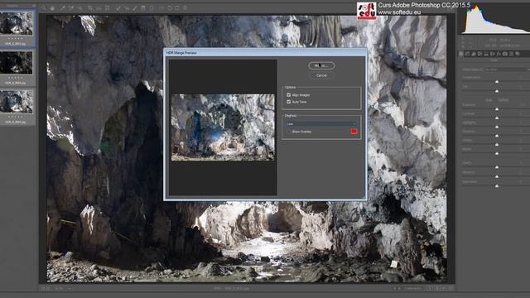Switch to the Lens Corrections panel tab

pos(492,54)
